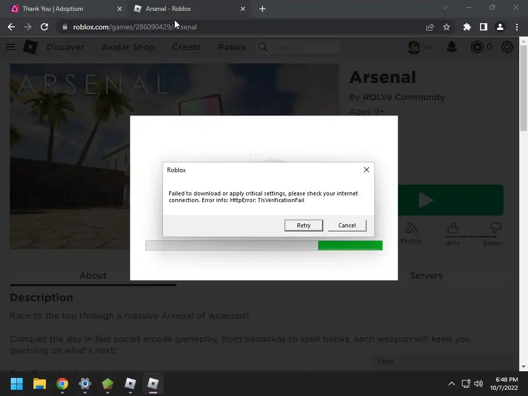This screenshot has height=396, width=528.
Task: Click the Description heading
Action: pyautogui.click(x=41, y=298)
